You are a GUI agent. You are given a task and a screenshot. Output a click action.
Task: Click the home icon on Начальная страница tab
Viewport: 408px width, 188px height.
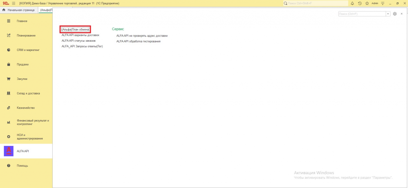click(x=4, y=10)
